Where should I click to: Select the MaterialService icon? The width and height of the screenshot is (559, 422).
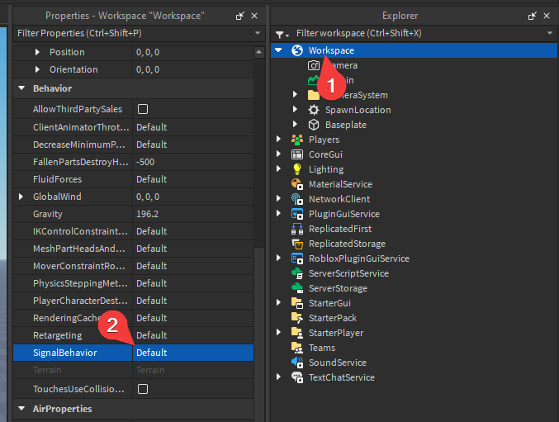(x=297, y=184)
